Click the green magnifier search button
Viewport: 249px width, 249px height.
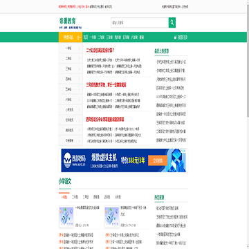click(x=172, y=23)
